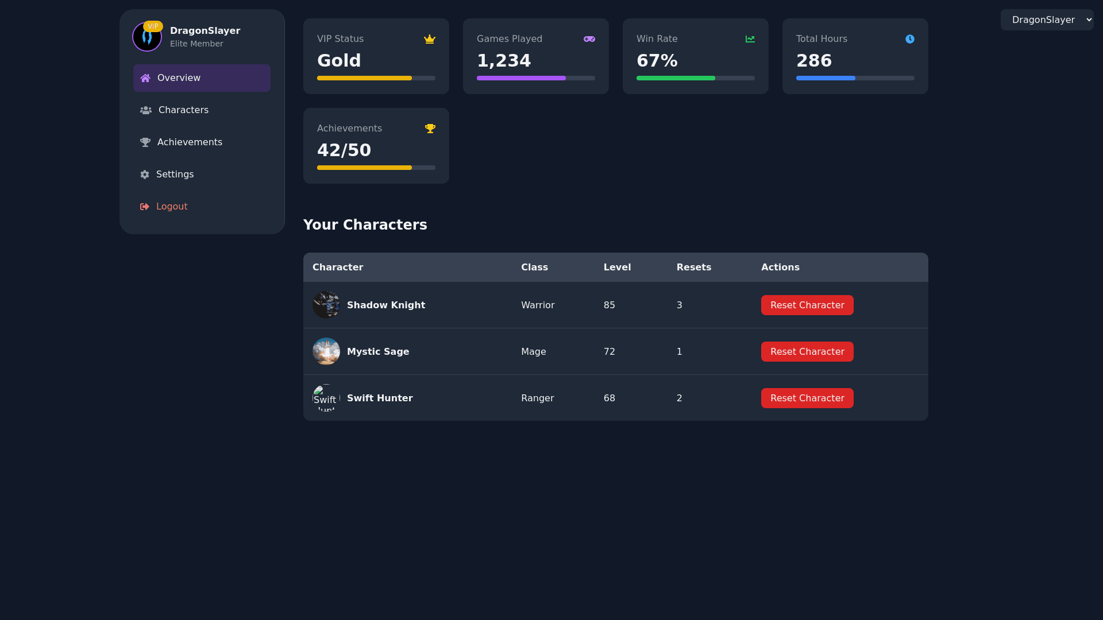Click the clock icon on Total Hours card
The height and width of the screenshot is (620, 1103).
910,39
